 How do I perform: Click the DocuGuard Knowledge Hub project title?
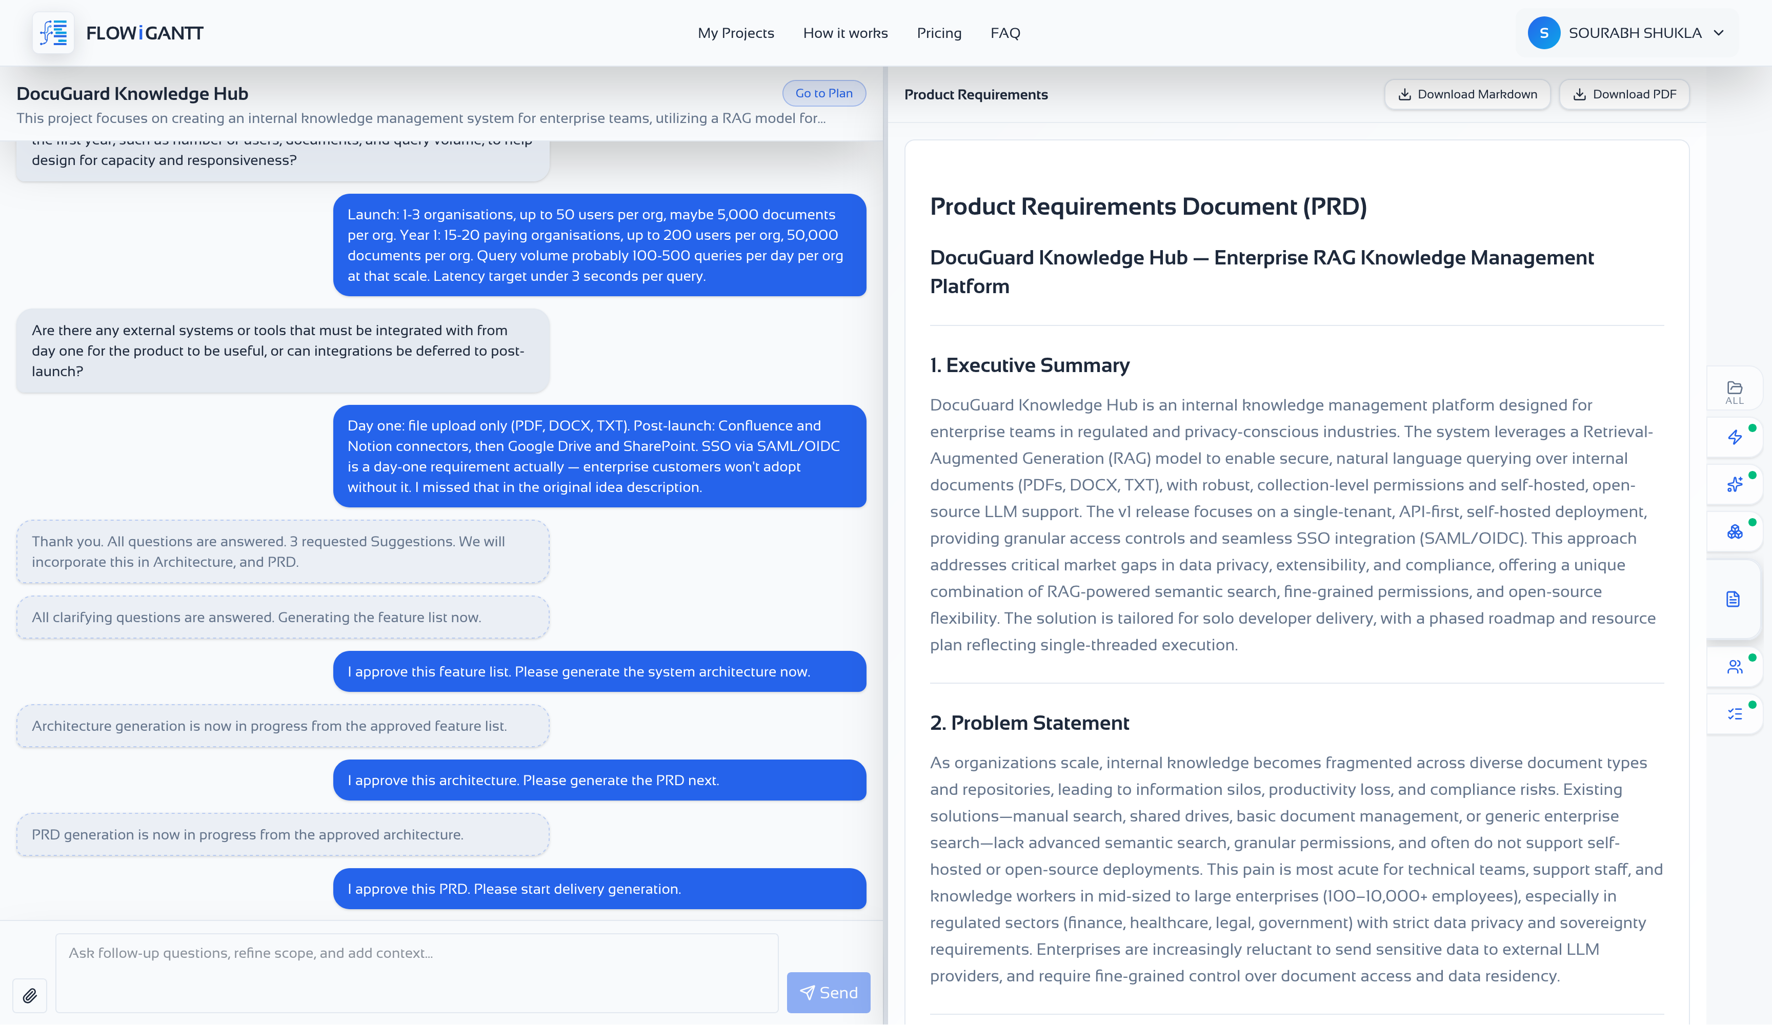(132, 93)
